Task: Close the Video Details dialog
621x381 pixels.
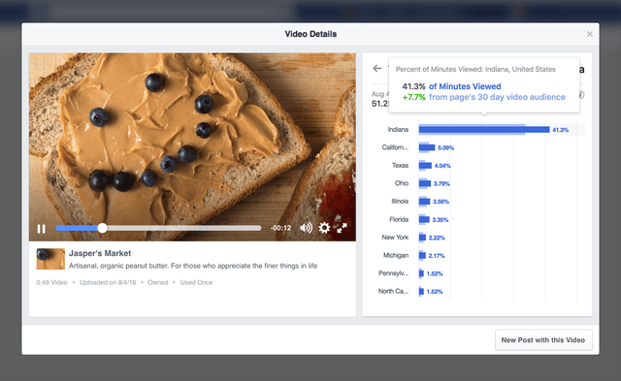Action: click(x=590, y=34)
